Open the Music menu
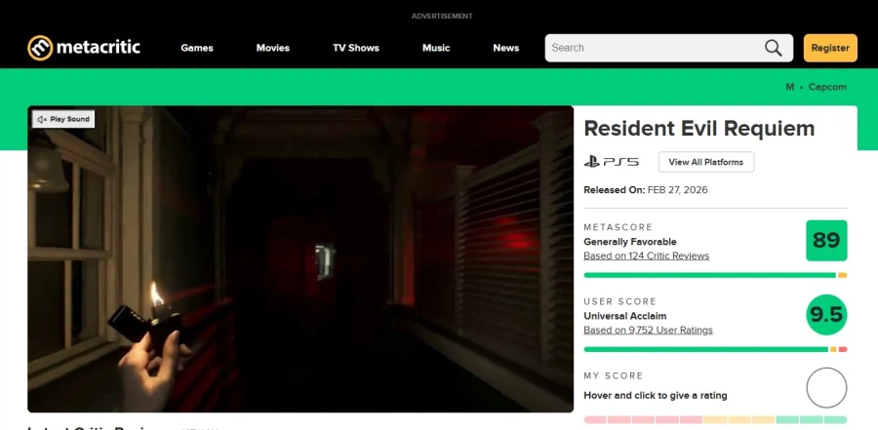Image resolution: width=878 pixels, height=430 pixels. [x=436, y=48]
